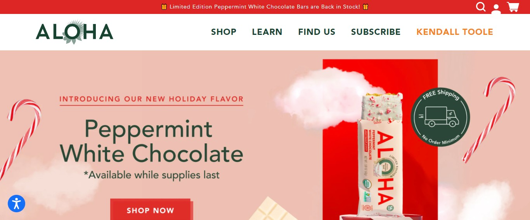Open the accessibility widget icon
530x220 pixels.
[16, 203]
